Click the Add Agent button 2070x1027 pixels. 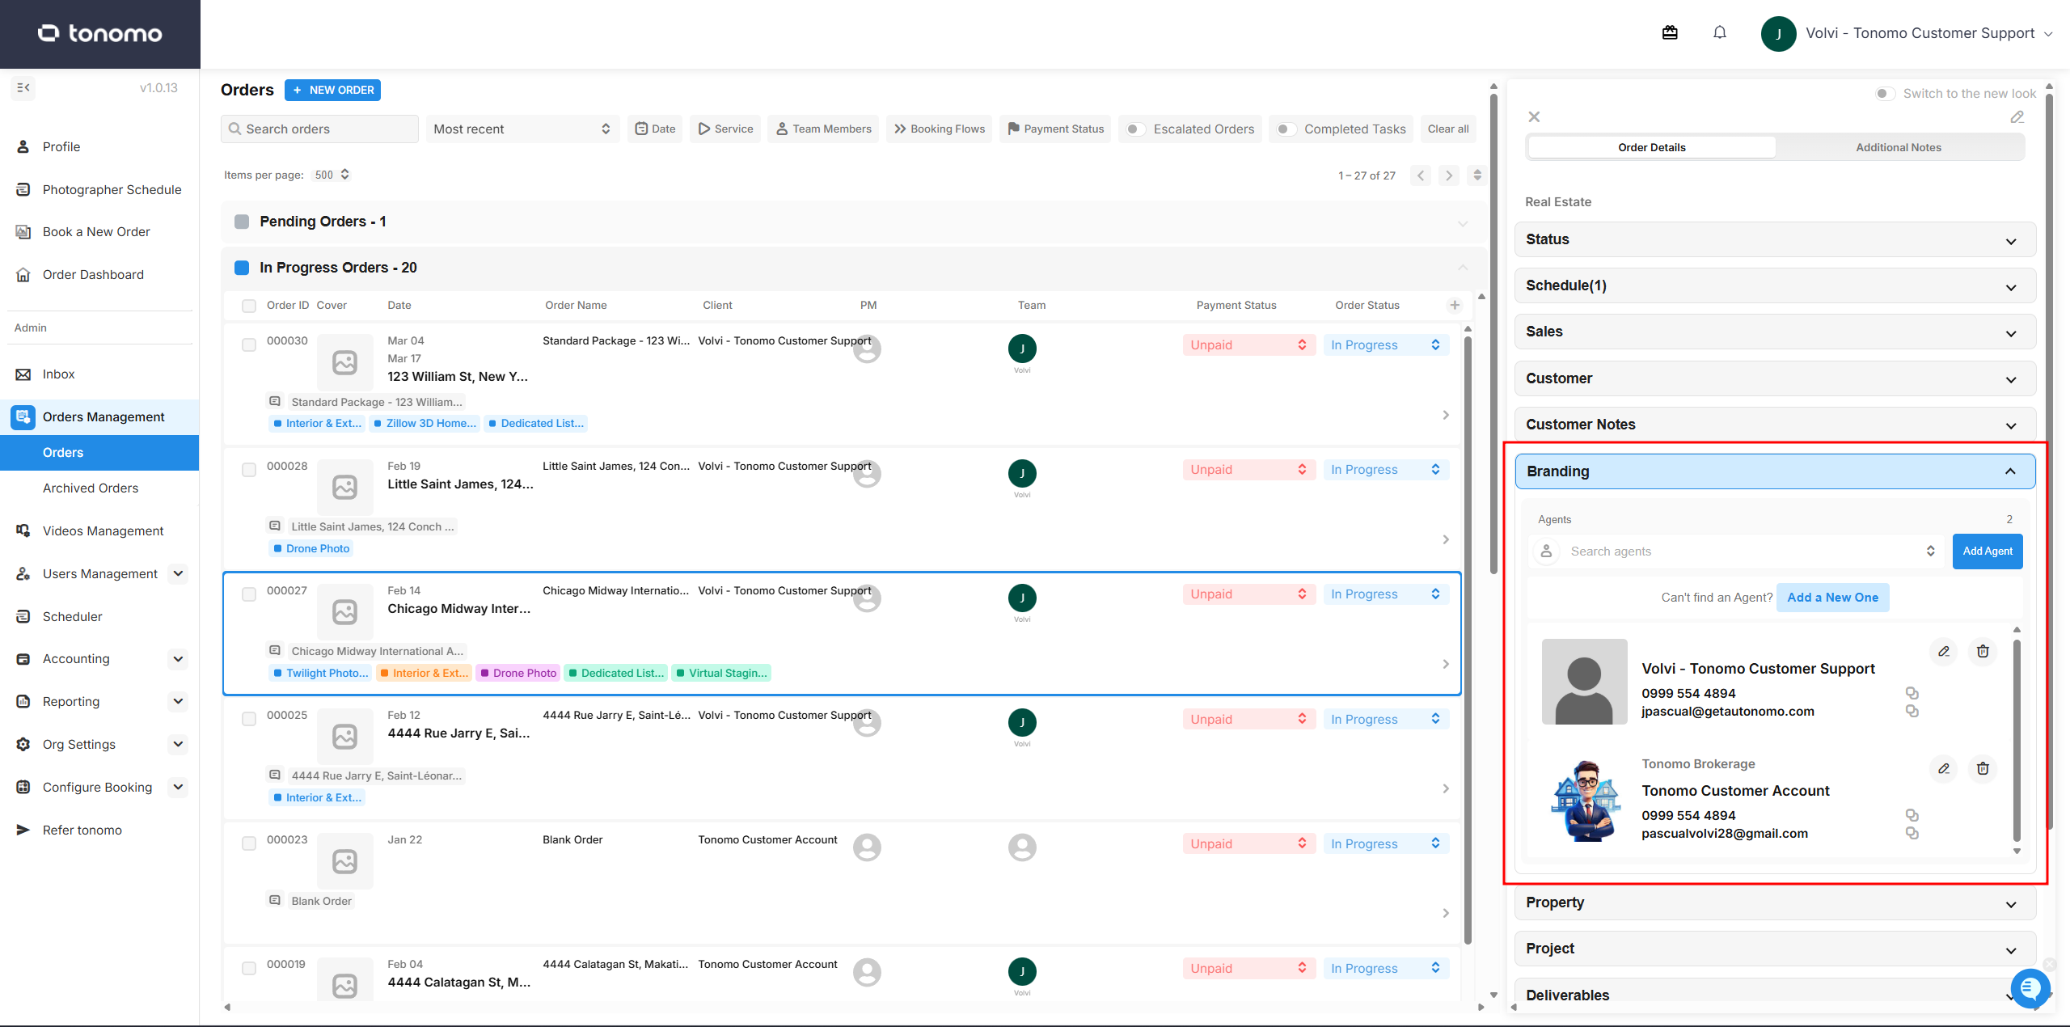point(1988,552)
